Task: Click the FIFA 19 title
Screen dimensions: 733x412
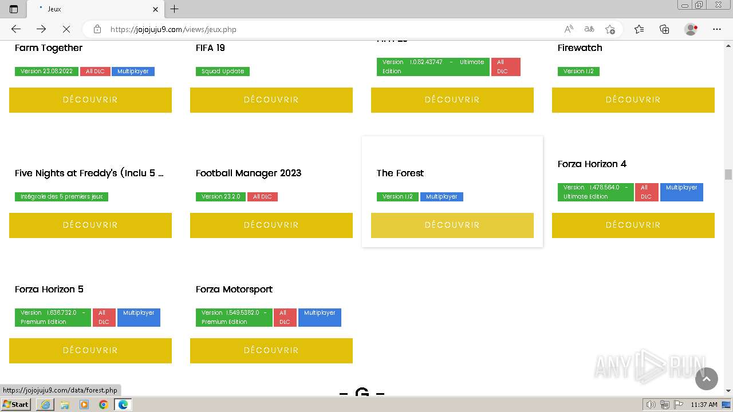Action: (210, 48)
